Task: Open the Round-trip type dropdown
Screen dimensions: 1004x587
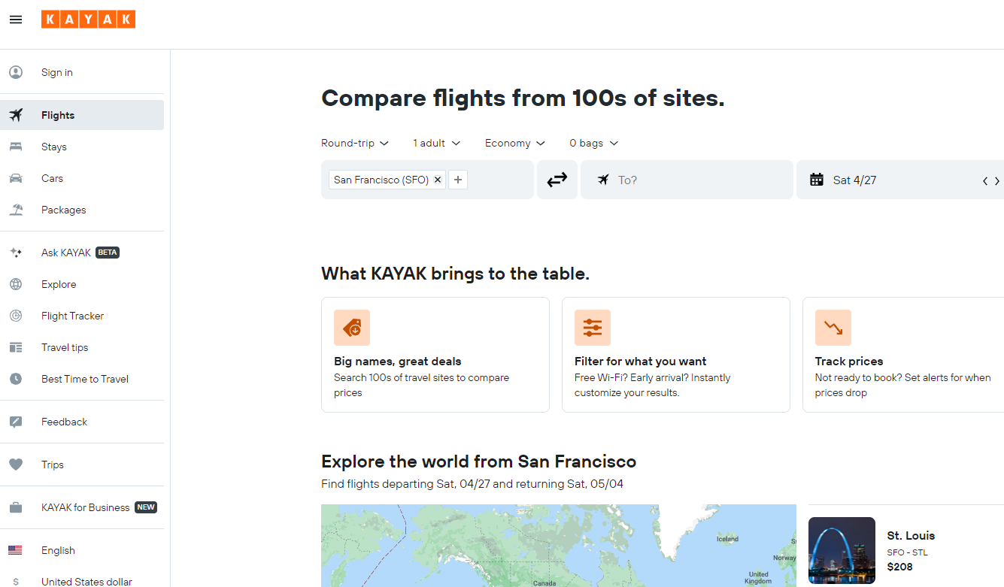Action: click(355, 143)
